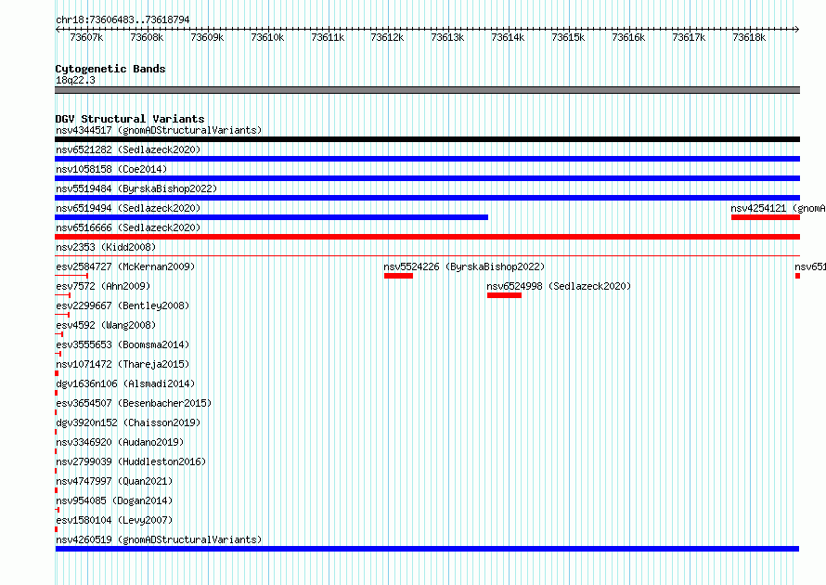Open variant nsv6519494 (Sedlazeck2020)
826x585 pixels.
128,208
